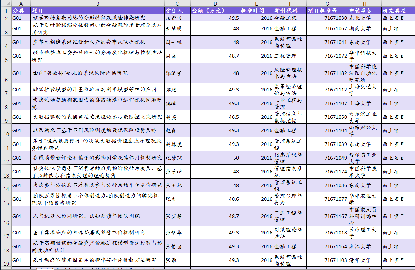Select name cell 张玉林

coord(177,186)
